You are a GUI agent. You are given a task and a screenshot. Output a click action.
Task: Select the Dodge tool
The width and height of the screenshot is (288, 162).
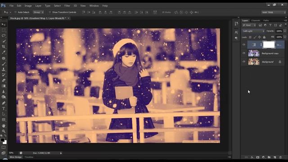(x=4, y=97)
